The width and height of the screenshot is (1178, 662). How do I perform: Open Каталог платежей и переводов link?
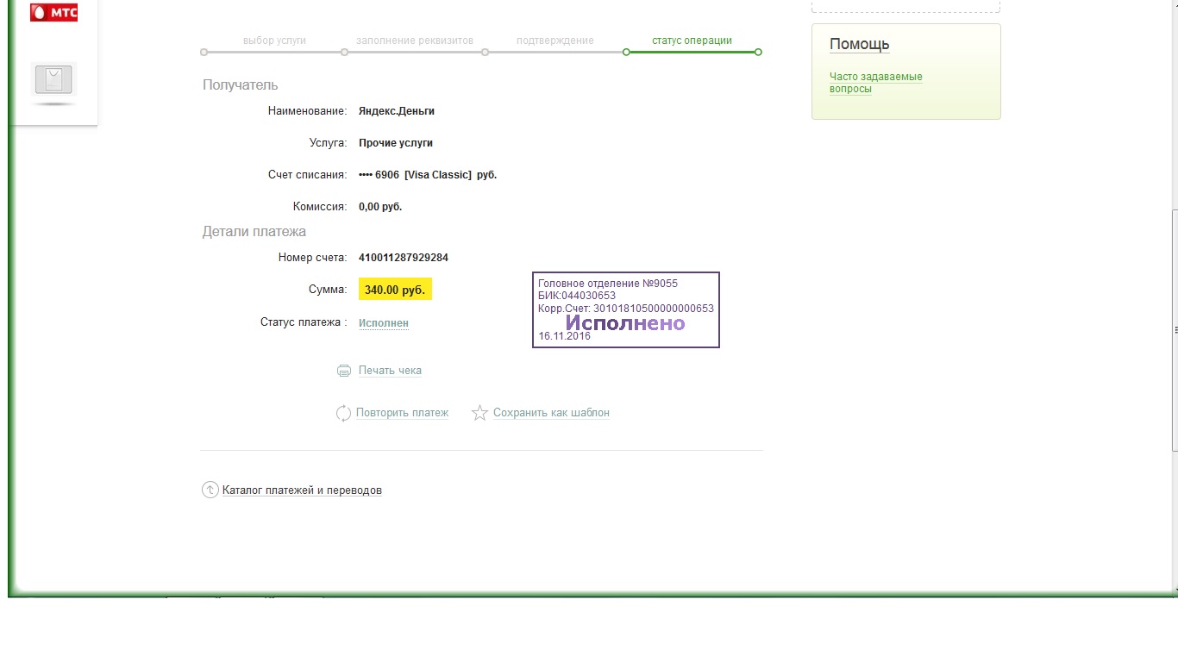click(x=302, y=490)
